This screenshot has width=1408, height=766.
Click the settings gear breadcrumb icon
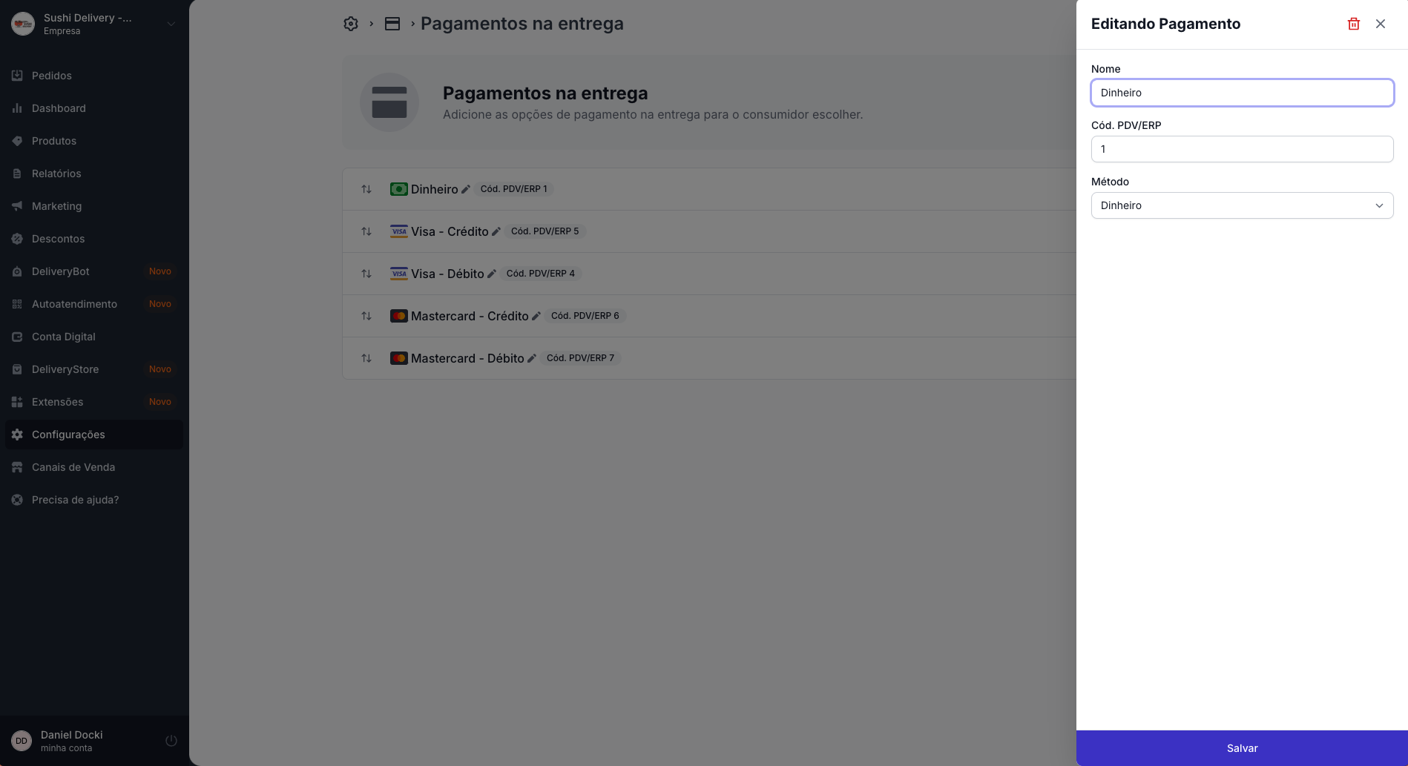click(351, 24)
